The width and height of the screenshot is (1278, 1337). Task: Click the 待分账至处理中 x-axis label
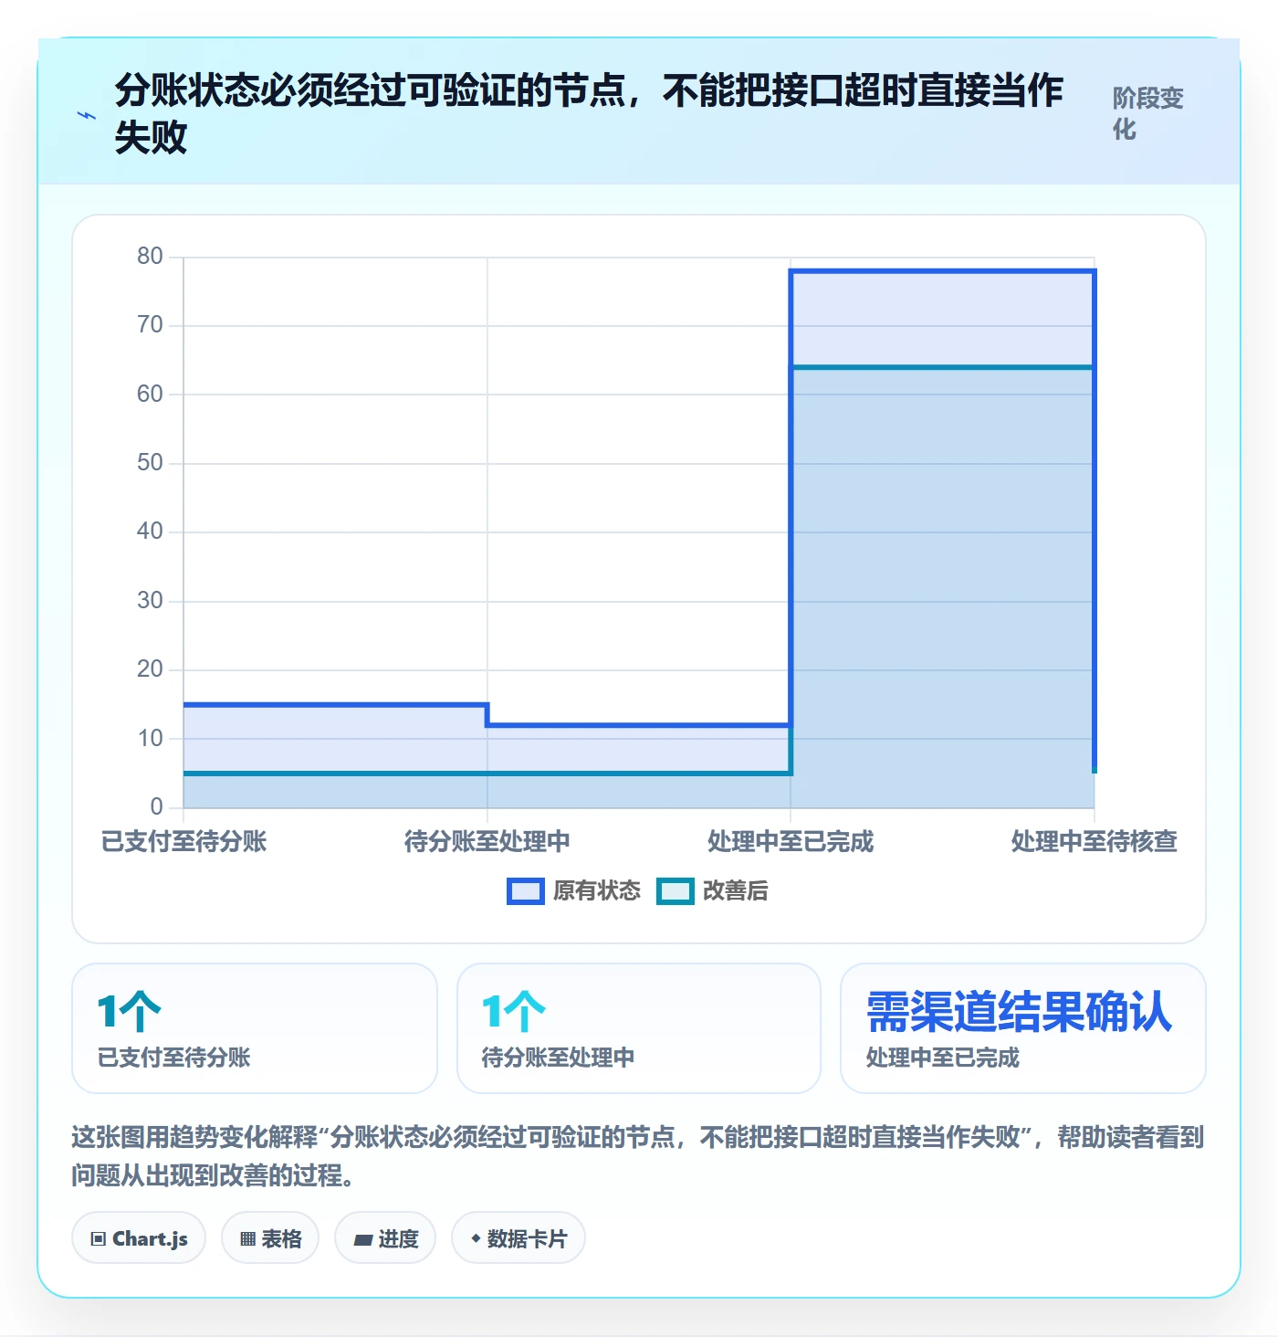point(487,841)
